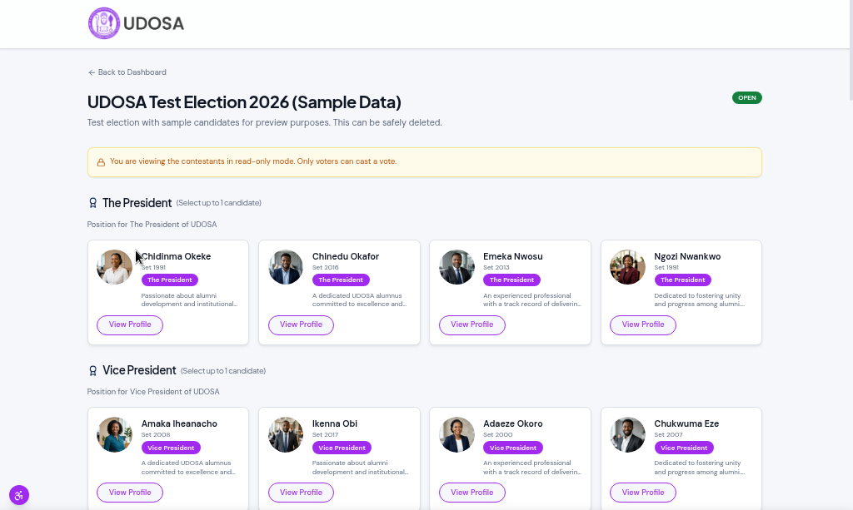View Profile of Adaeze Okoro
This screenshot has width=853, height=510.
click(472, 493)
